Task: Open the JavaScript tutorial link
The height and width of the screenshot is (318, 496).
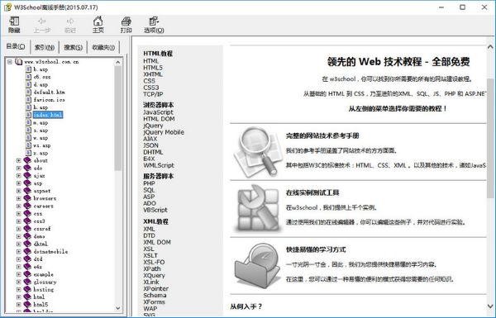Action: coord(158,112)
